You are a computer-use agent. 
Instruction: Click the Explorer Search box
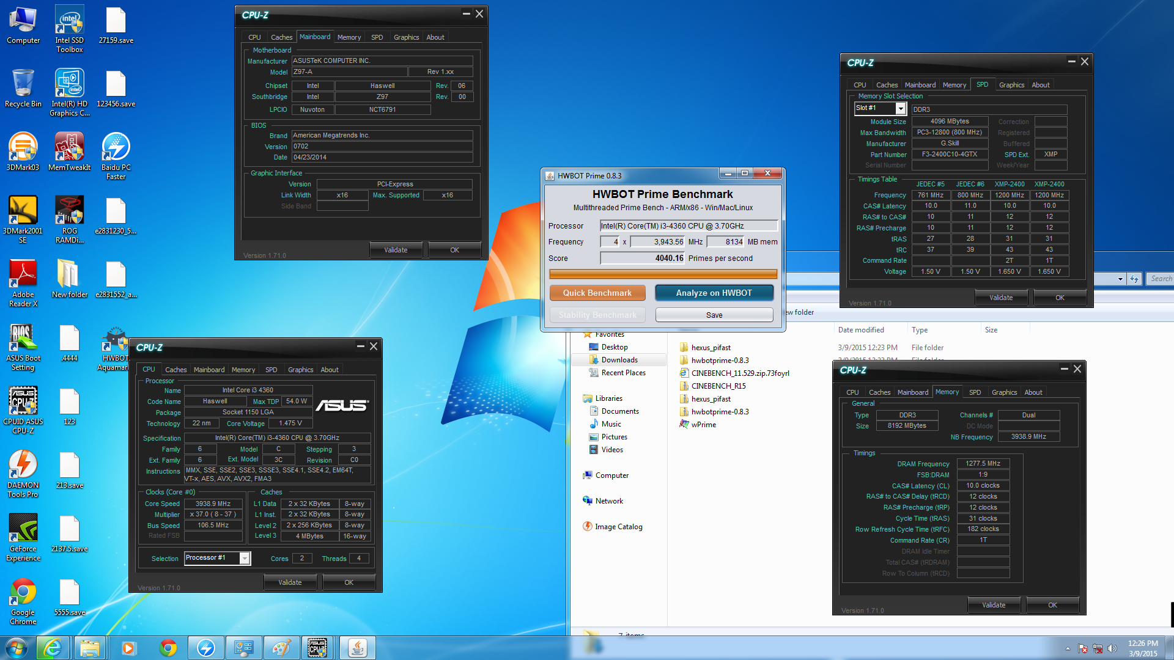point(1160,279)
